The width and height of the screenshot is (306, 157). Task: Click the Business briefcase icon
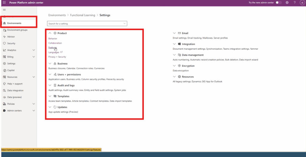click(55, 64)
